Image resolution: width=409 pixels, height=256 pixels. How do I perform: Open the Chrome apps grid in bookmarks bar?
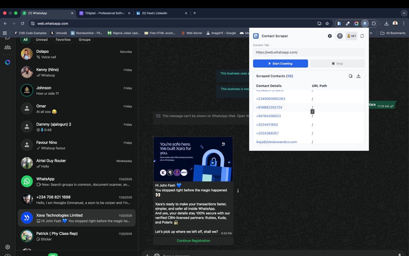click(x=5, y=33)
